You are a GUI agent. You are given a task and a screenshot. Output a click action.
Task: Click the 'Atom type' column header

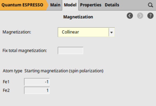point(13,71)
